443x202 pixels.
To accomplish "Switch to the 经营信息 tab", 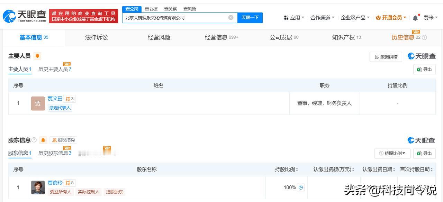I will [221, 37].
